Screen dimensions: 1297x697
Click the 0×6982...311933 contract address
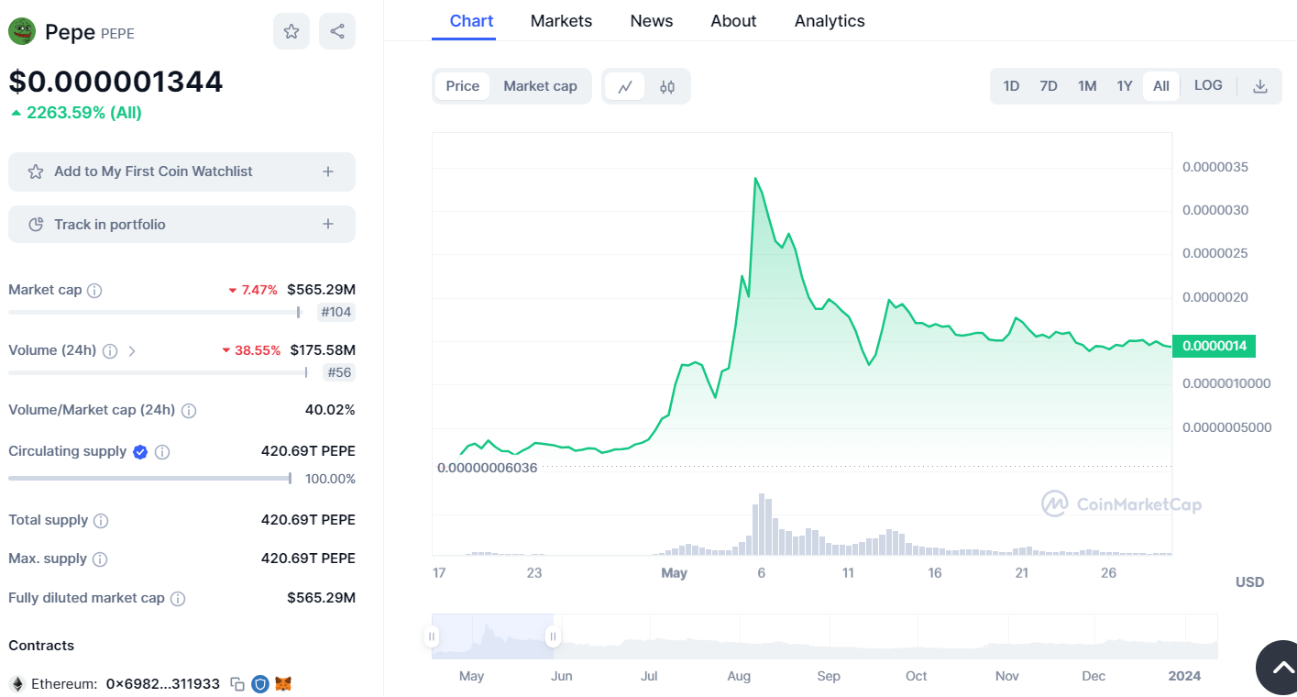[x=163, y=684]
